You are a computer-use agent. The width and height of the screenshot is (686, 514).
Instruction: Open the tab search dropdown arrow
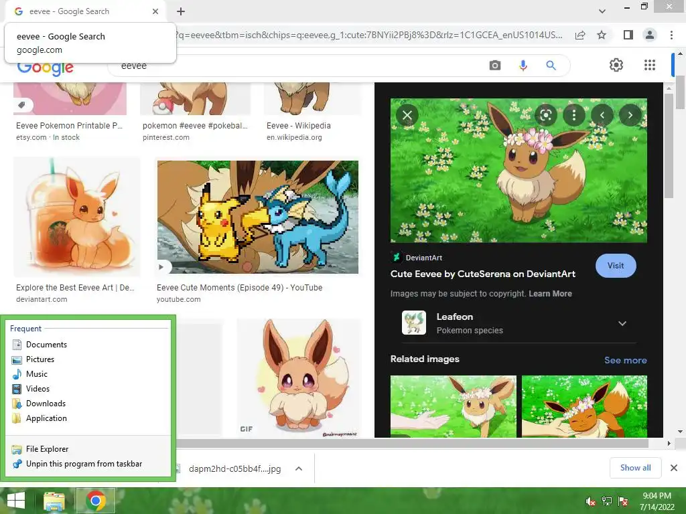point(602,11)
